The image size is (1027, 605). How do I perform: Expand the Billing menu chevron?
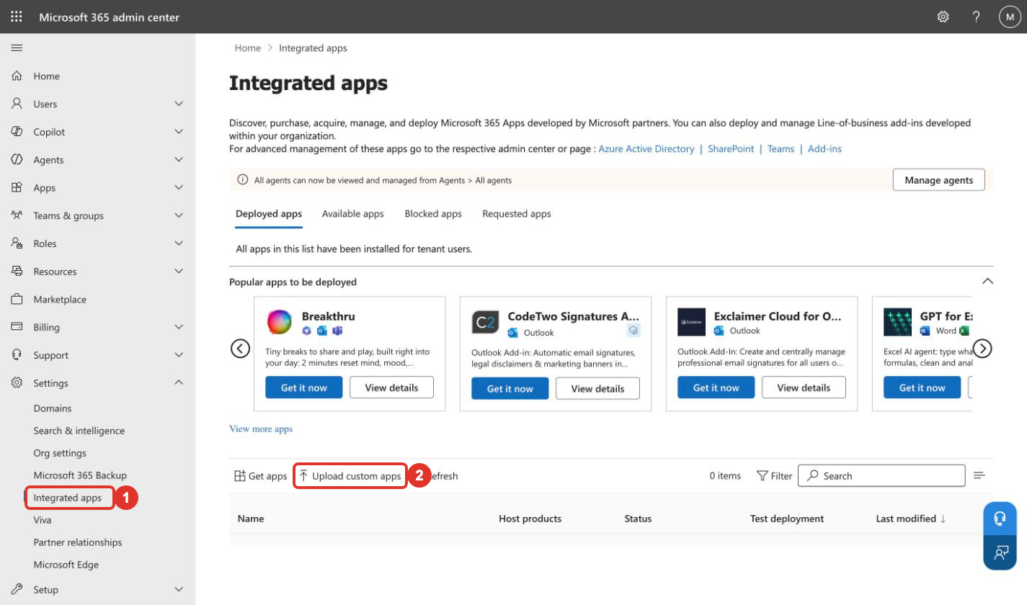(179, 327)
